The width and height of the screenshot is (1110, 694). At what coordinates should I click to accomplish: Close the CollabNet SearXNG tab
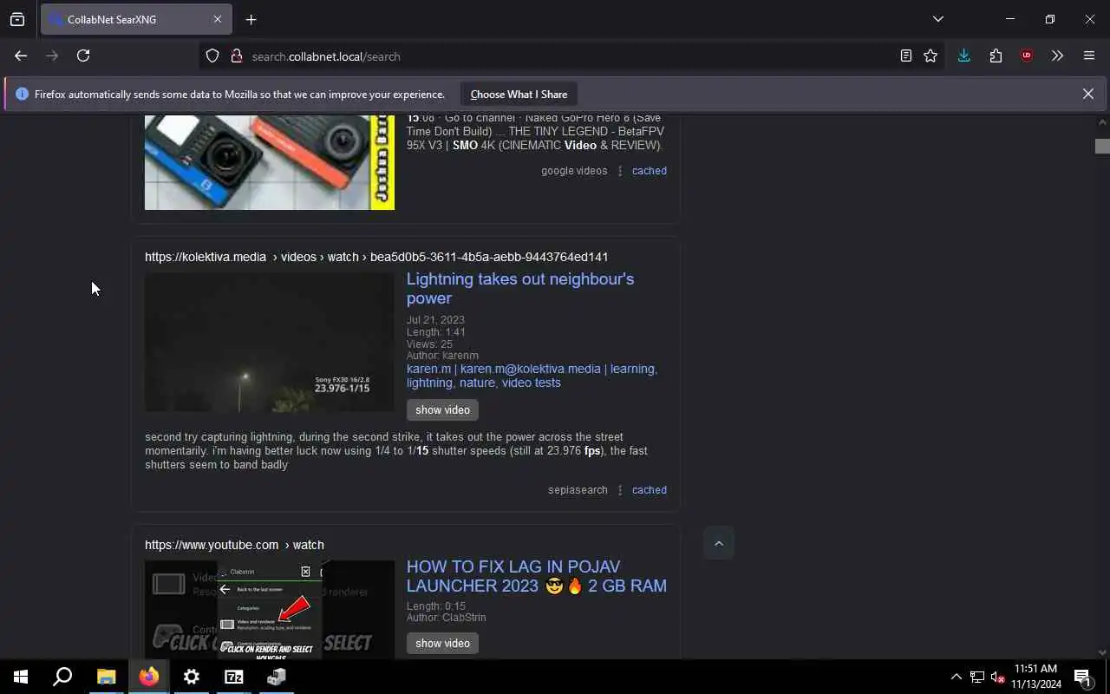coord(217,19)
